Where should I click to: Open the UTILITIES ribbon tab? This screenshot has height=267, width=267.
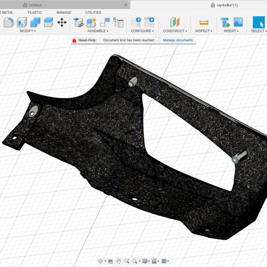[93, 12]
